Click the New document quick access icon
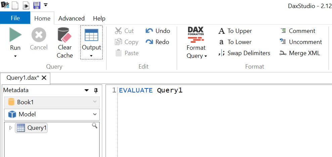This screenshot has height=157, width=332. pyautogui.click(x=15, y=5)
